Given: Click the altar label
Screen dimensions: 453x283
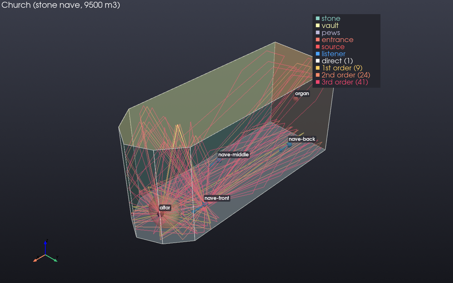Looking at the screenshot, I should [x=165, y=208].
